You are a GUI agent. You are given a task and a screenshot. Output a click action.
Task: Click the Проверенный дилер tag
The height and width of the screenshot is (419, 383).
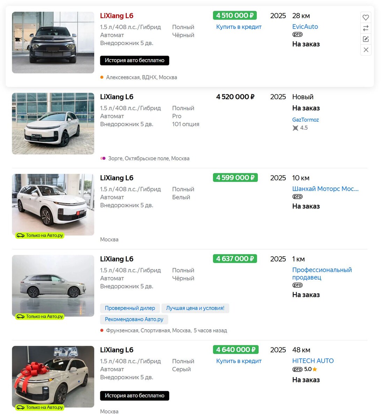[130, 308]
